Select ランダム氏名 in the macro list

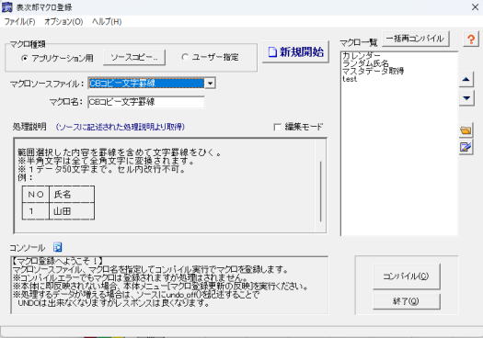365,63
